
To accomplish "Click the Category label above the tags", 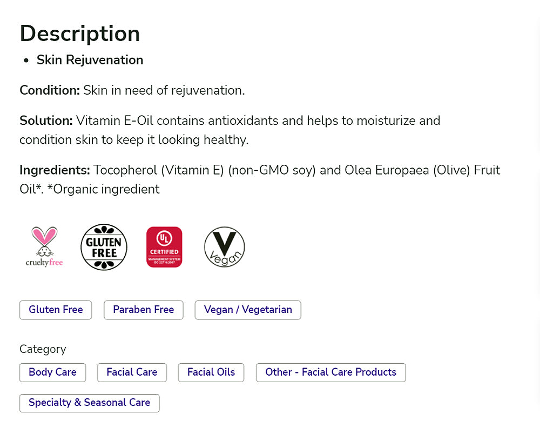I will pos(43,349).
